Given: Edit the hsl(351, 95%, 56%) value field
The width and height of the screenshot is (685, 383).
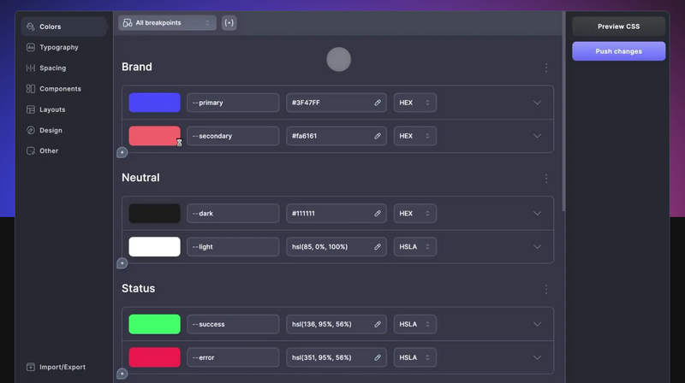Looking at the screenshot, I should click(336, 357).
